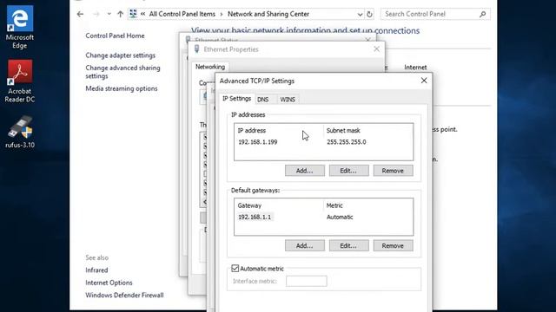Select Networking tab in Ethernet Properties
The image size is (556, 312).
click(x=210, y=67)
